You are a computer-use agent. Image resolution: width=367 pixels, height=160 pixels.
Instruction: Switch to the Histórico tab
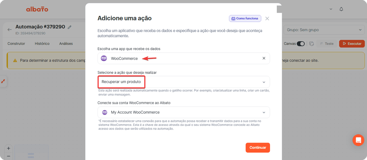[x=42, y=44]
